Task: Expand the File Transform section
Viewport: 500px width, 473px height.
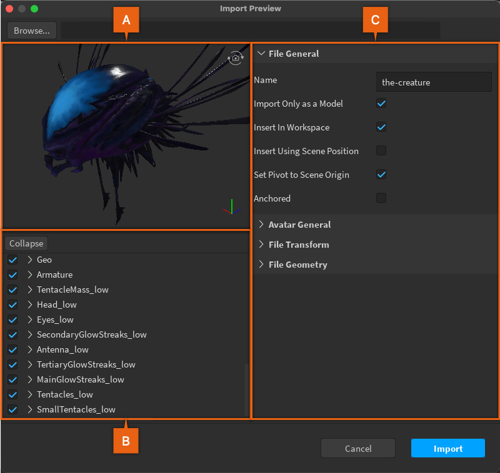Action: (x=261, y=245)
